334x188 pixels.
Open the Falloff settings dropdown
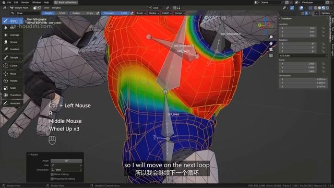point(166,13)
